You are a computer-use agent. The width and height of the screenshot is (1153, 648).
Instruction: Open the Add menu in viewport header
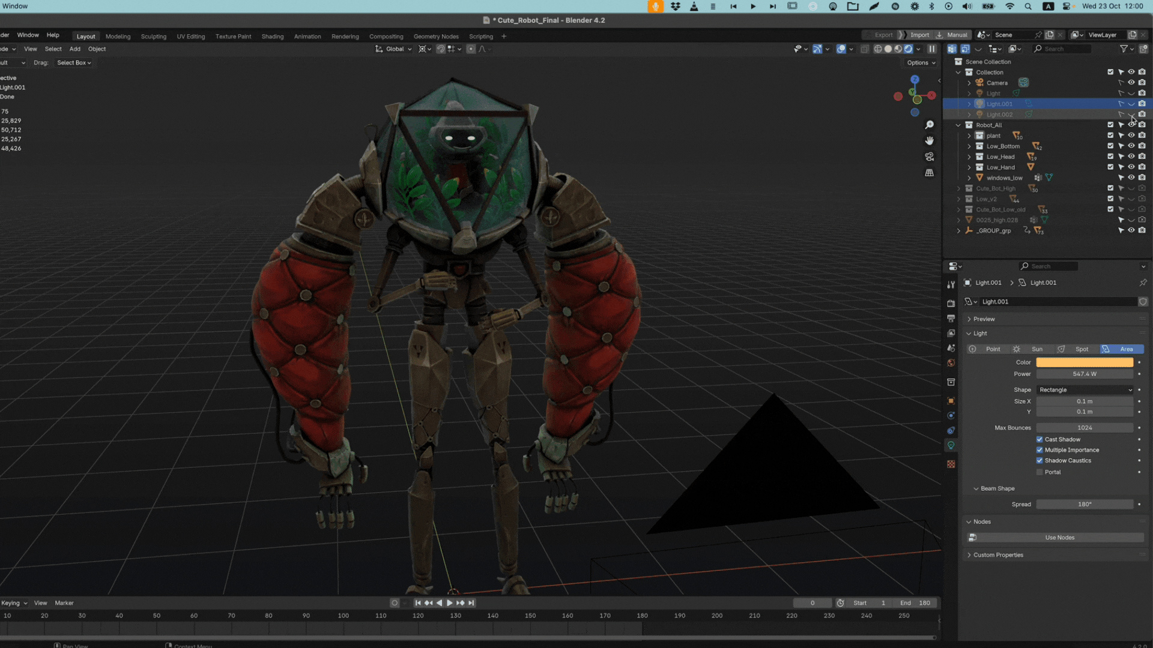point(74,49)
